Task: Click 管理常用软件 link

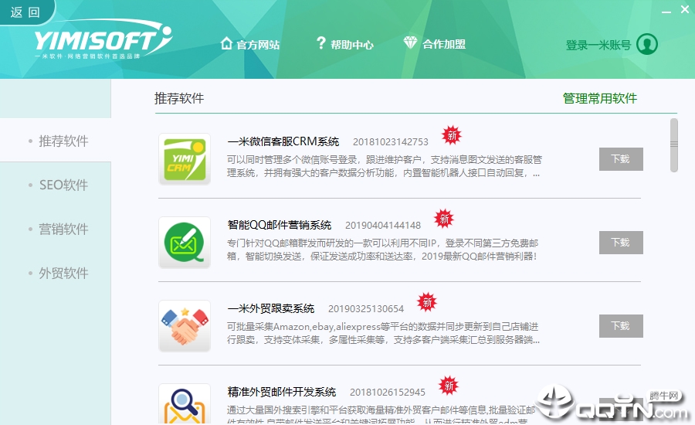Action: tap(600, 98)
